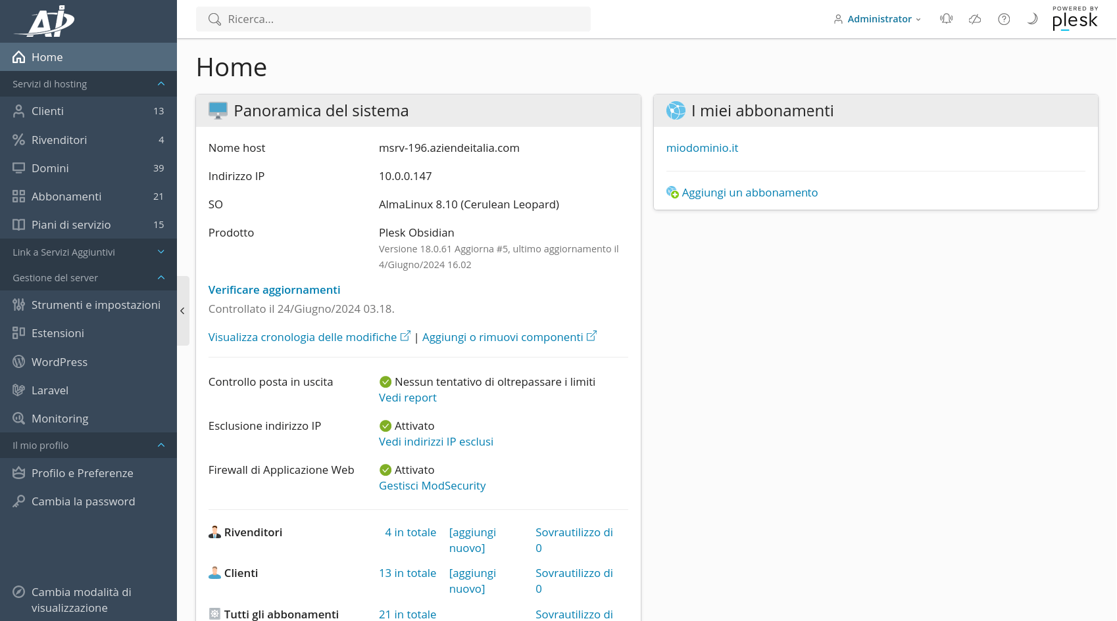The height and width of the screenshot is (621, 1117).
Task: Open the Domini sidebar item
Action: point(88,168)
